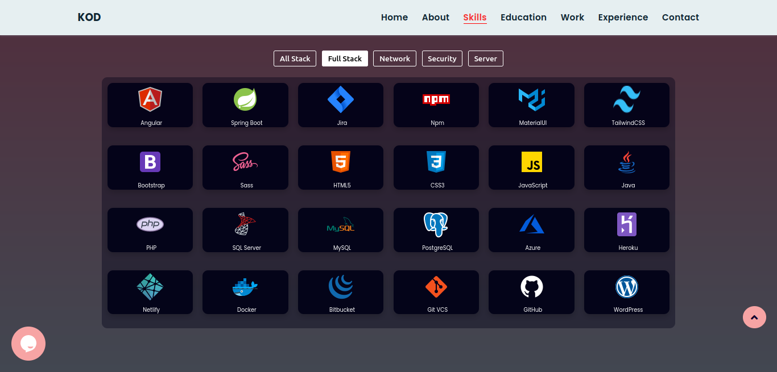
Task: Show Security skills filter
Action: coord(442,58)
